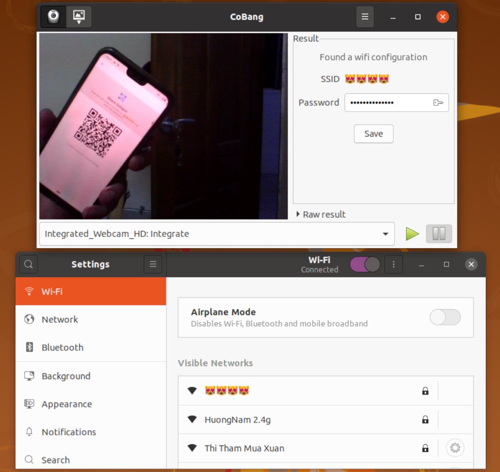Turn off the Wi-Fi switch

click(x=365, y=264)
